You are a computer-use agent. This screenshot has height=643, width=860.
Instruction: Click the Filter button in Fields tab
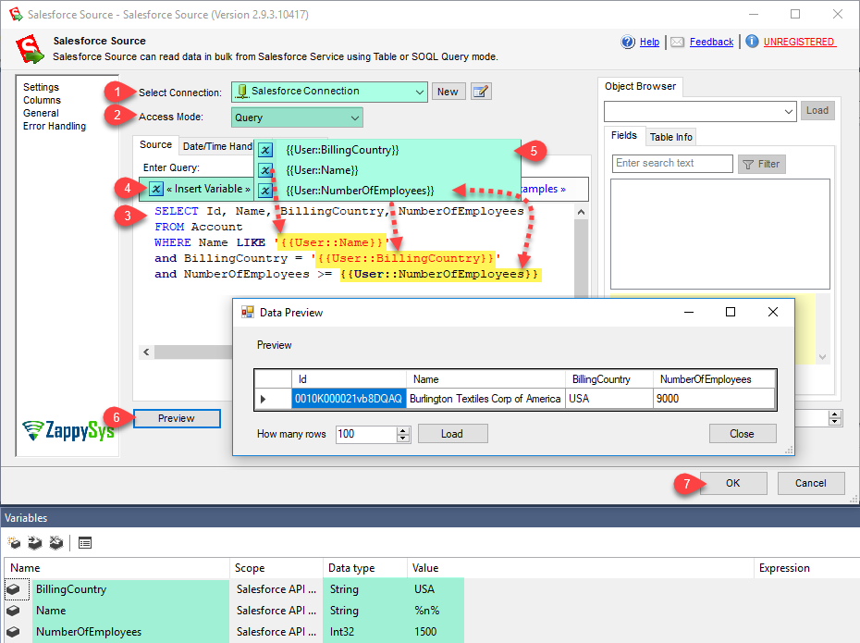(x=762, y=164)
